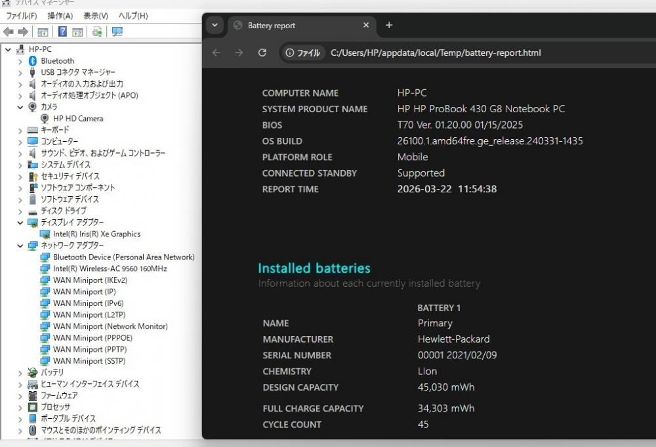
Task: Click the battery-report.html address bar
Action: [436, 53]
